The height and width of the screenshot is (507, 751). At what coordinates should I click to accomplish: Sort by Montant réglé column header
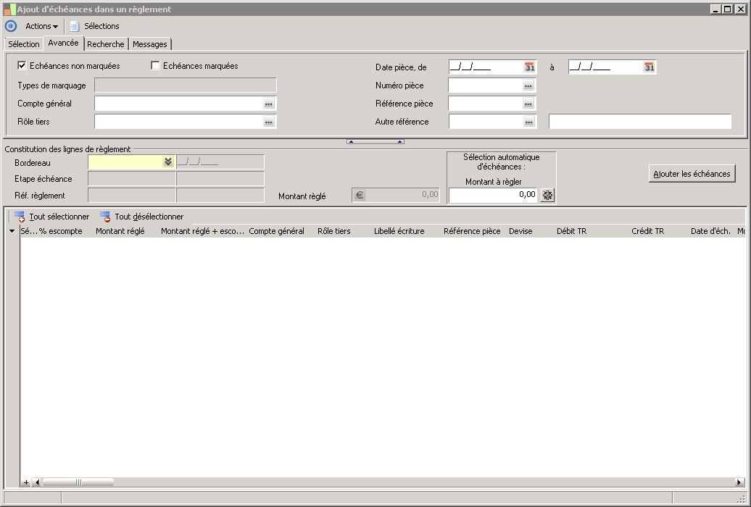pos(120,231)
